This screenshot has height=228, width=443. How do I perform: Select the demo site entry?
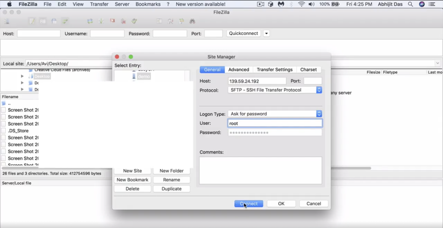tap(144, 76)
